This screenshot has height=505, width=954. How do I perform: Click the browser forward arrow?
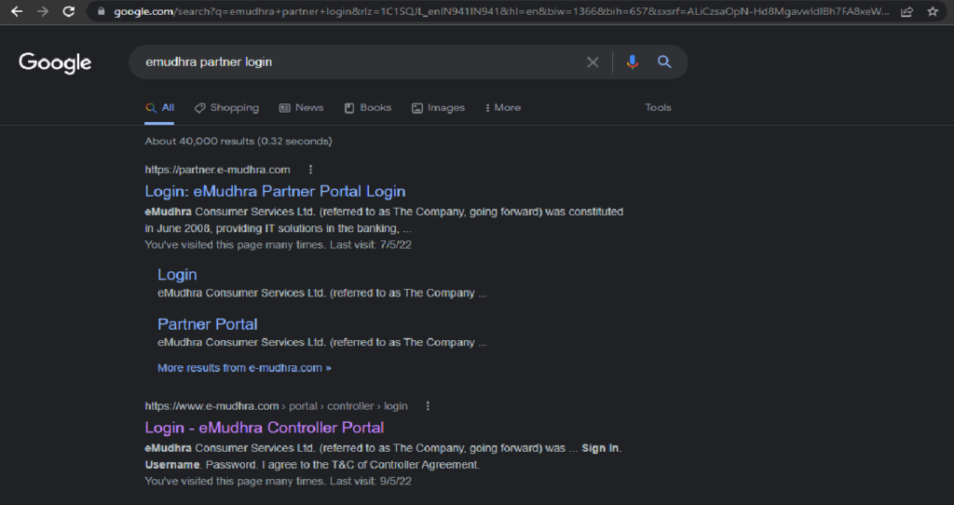click(43, 11)
